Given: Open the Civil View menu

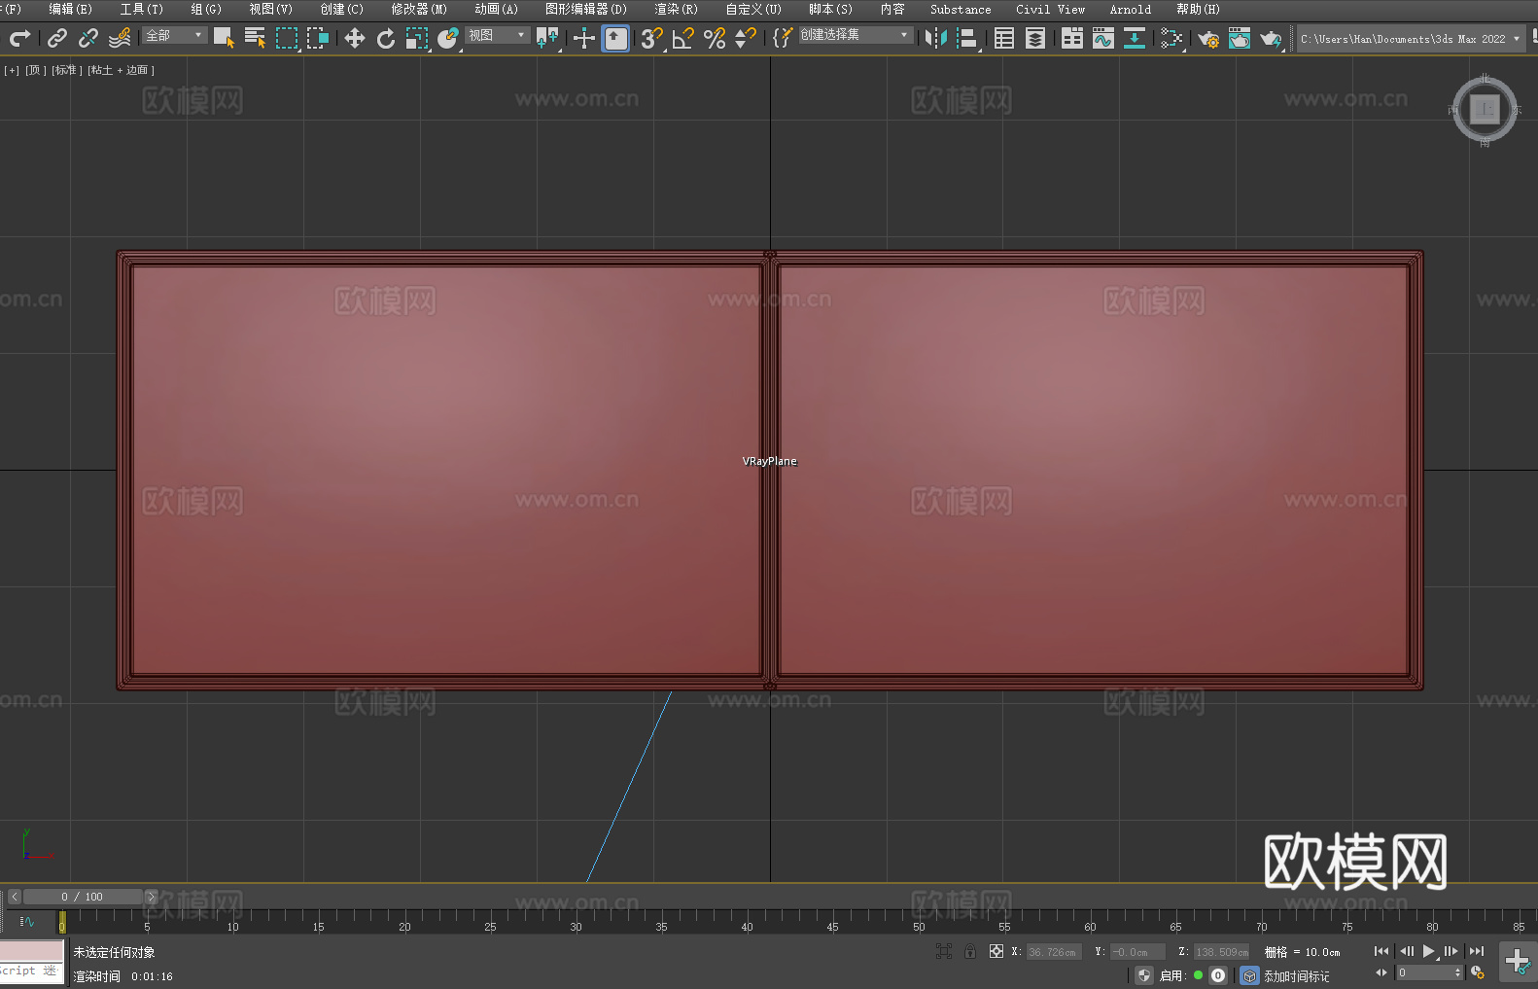Looking at the screenshot, I should coord(1051,9).
